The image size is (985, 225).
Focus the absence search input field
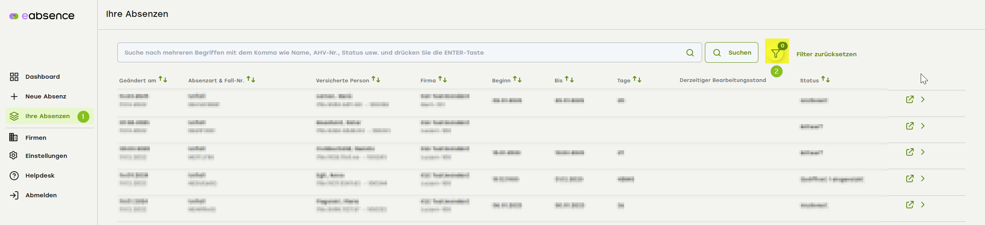point(402,53)
